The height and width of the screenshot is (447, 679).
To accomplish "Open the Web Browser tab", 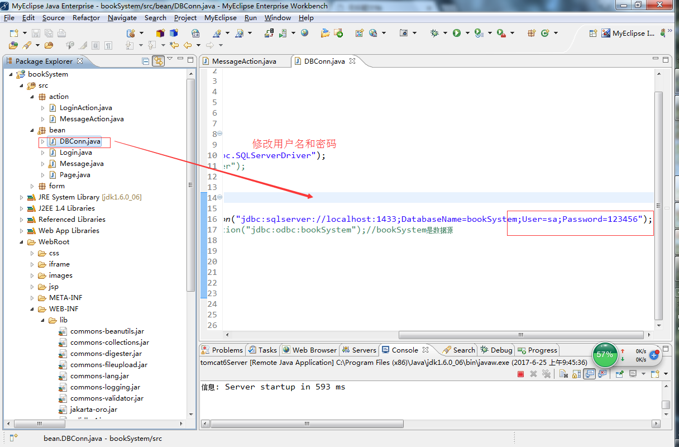I will pyautogui.click(x=309, y=350).
